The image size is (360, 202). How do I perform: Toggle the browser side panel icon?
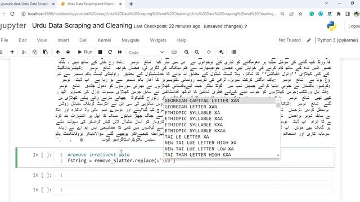(x=348, y=14)
